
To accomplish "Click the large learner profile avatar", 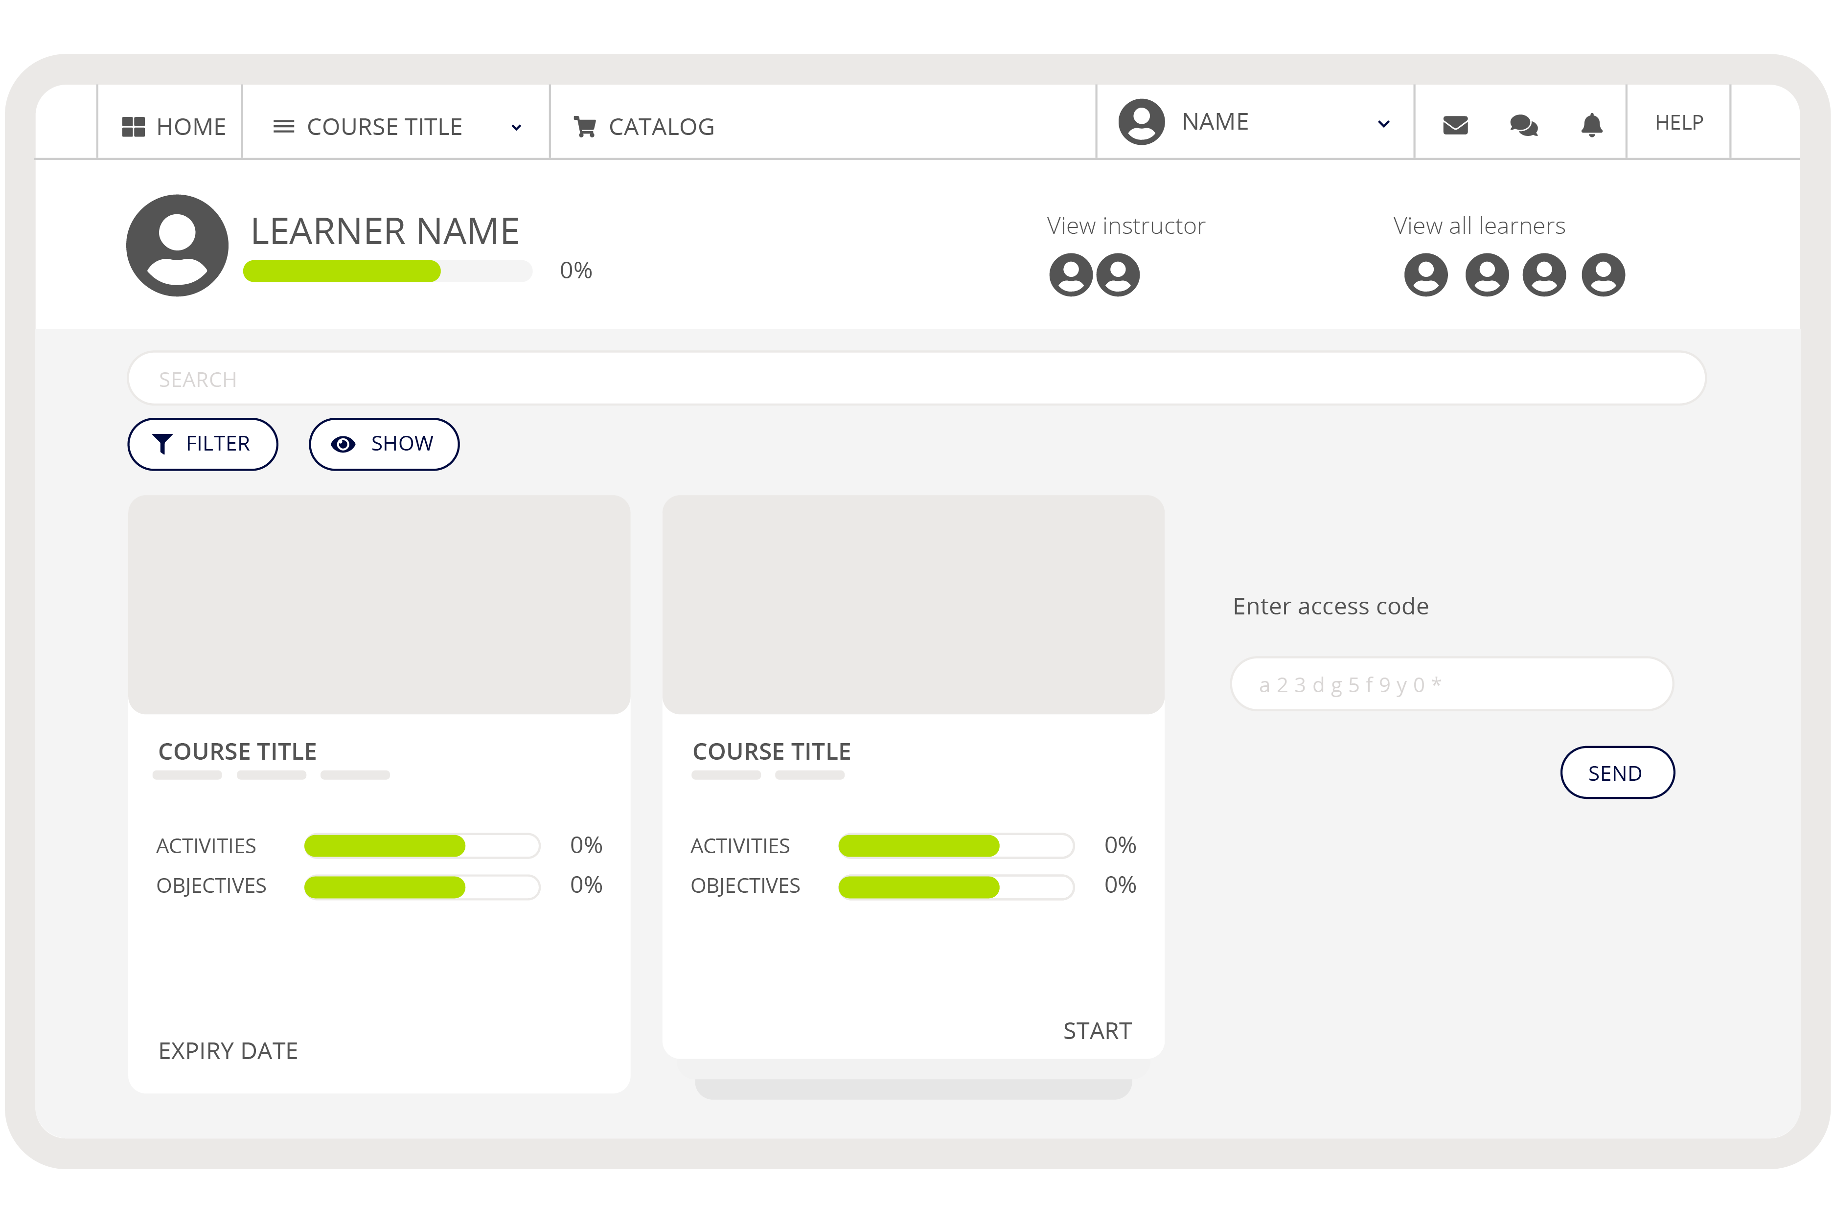I will (x=177, y=245).
